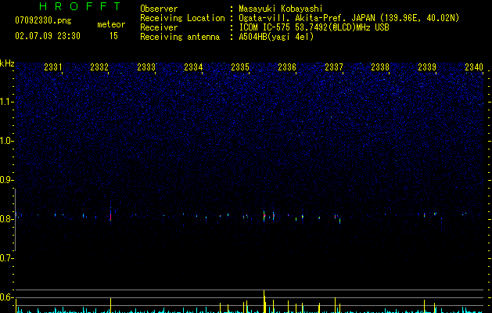Click the gray vertical range bar at left edge

15,220
